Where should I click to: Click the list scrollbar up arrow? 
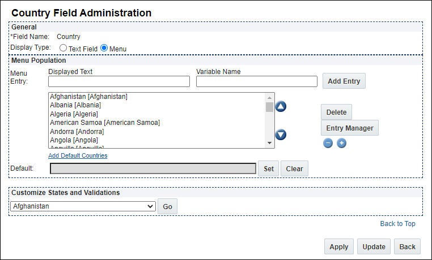click(269, 97)
